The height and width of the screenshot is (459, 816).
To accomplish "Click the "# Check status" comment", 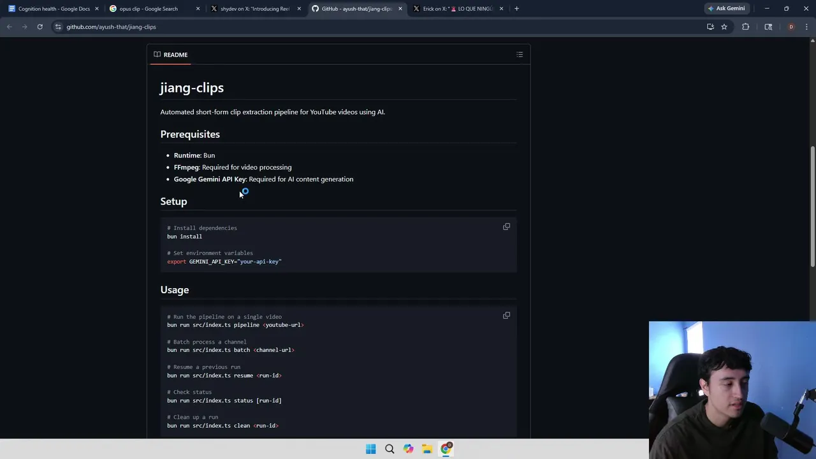I will coord(189,392).
